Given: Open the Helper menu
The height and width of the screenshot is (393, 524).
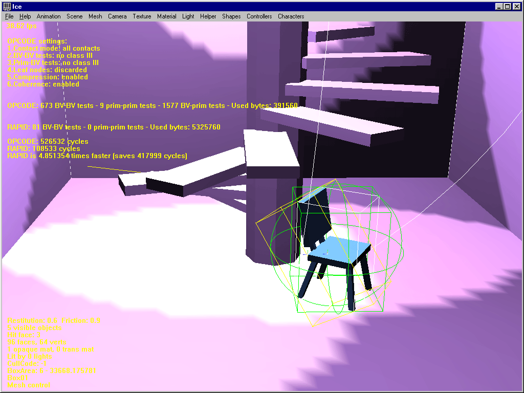Looking at the screenshot, I should 208,16.
